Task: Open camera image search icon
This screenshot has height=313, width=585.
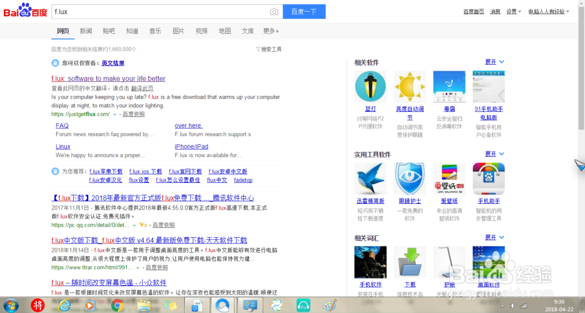Action: [274, 12]
